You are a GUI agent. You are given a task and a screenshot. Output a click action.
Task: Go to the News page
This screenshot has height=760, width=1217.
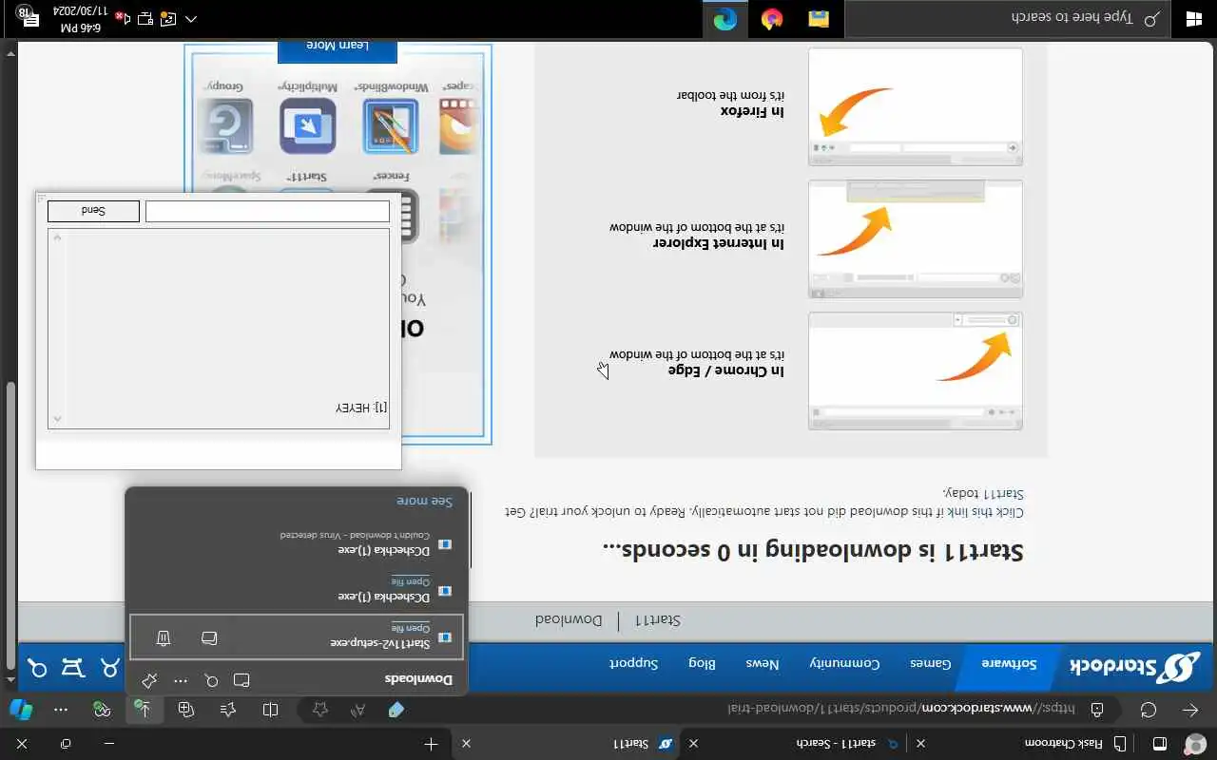click(763, 664)
